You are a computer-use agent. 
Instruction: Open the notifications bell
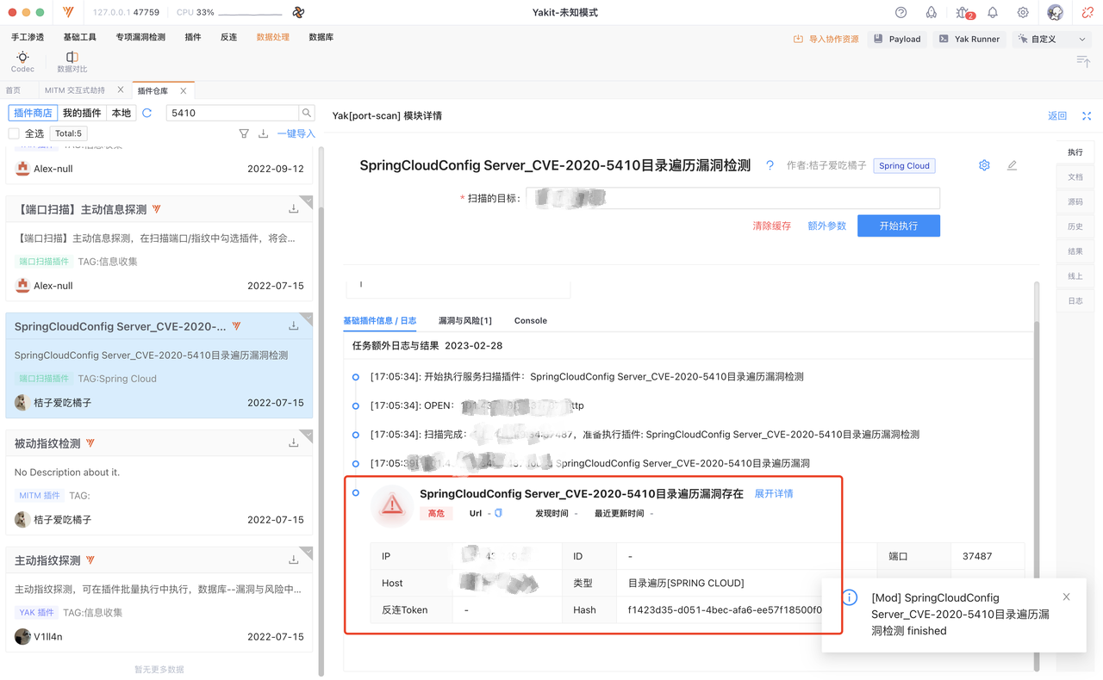click(993, 13)
